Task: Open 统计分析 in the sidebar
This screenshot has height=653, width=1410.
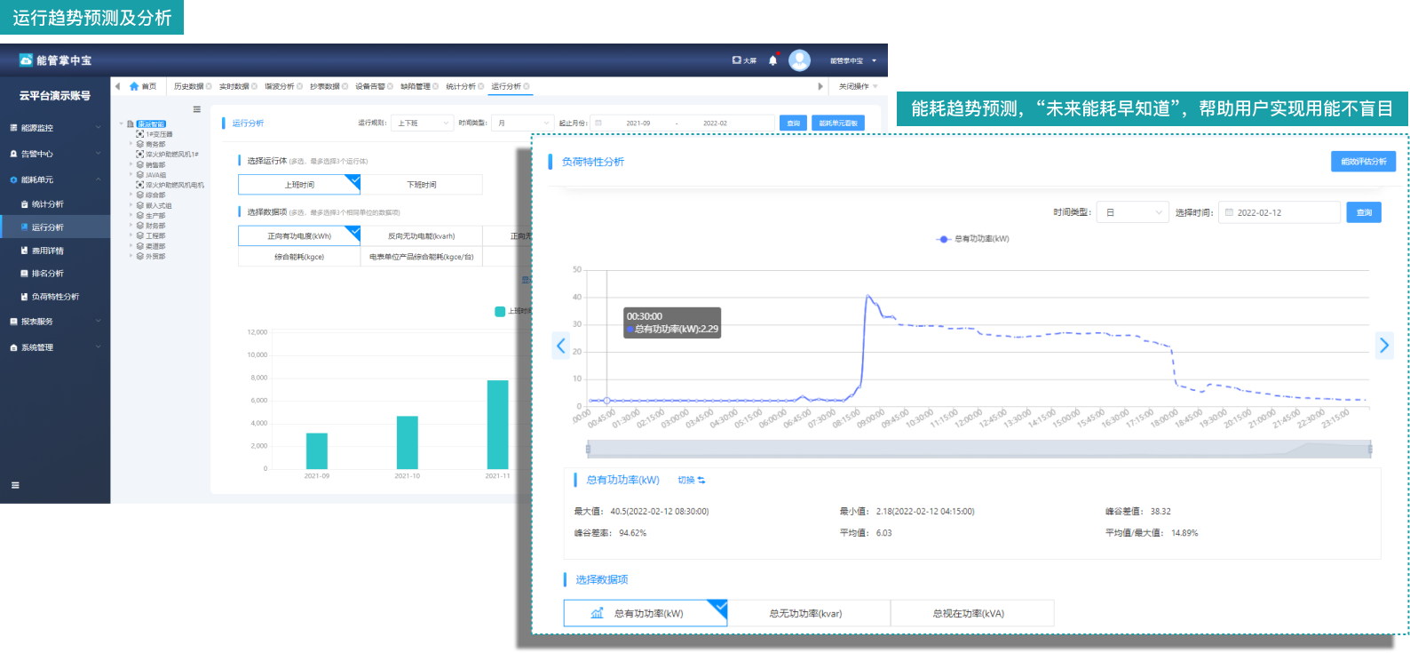Action: tap(48, 204)
